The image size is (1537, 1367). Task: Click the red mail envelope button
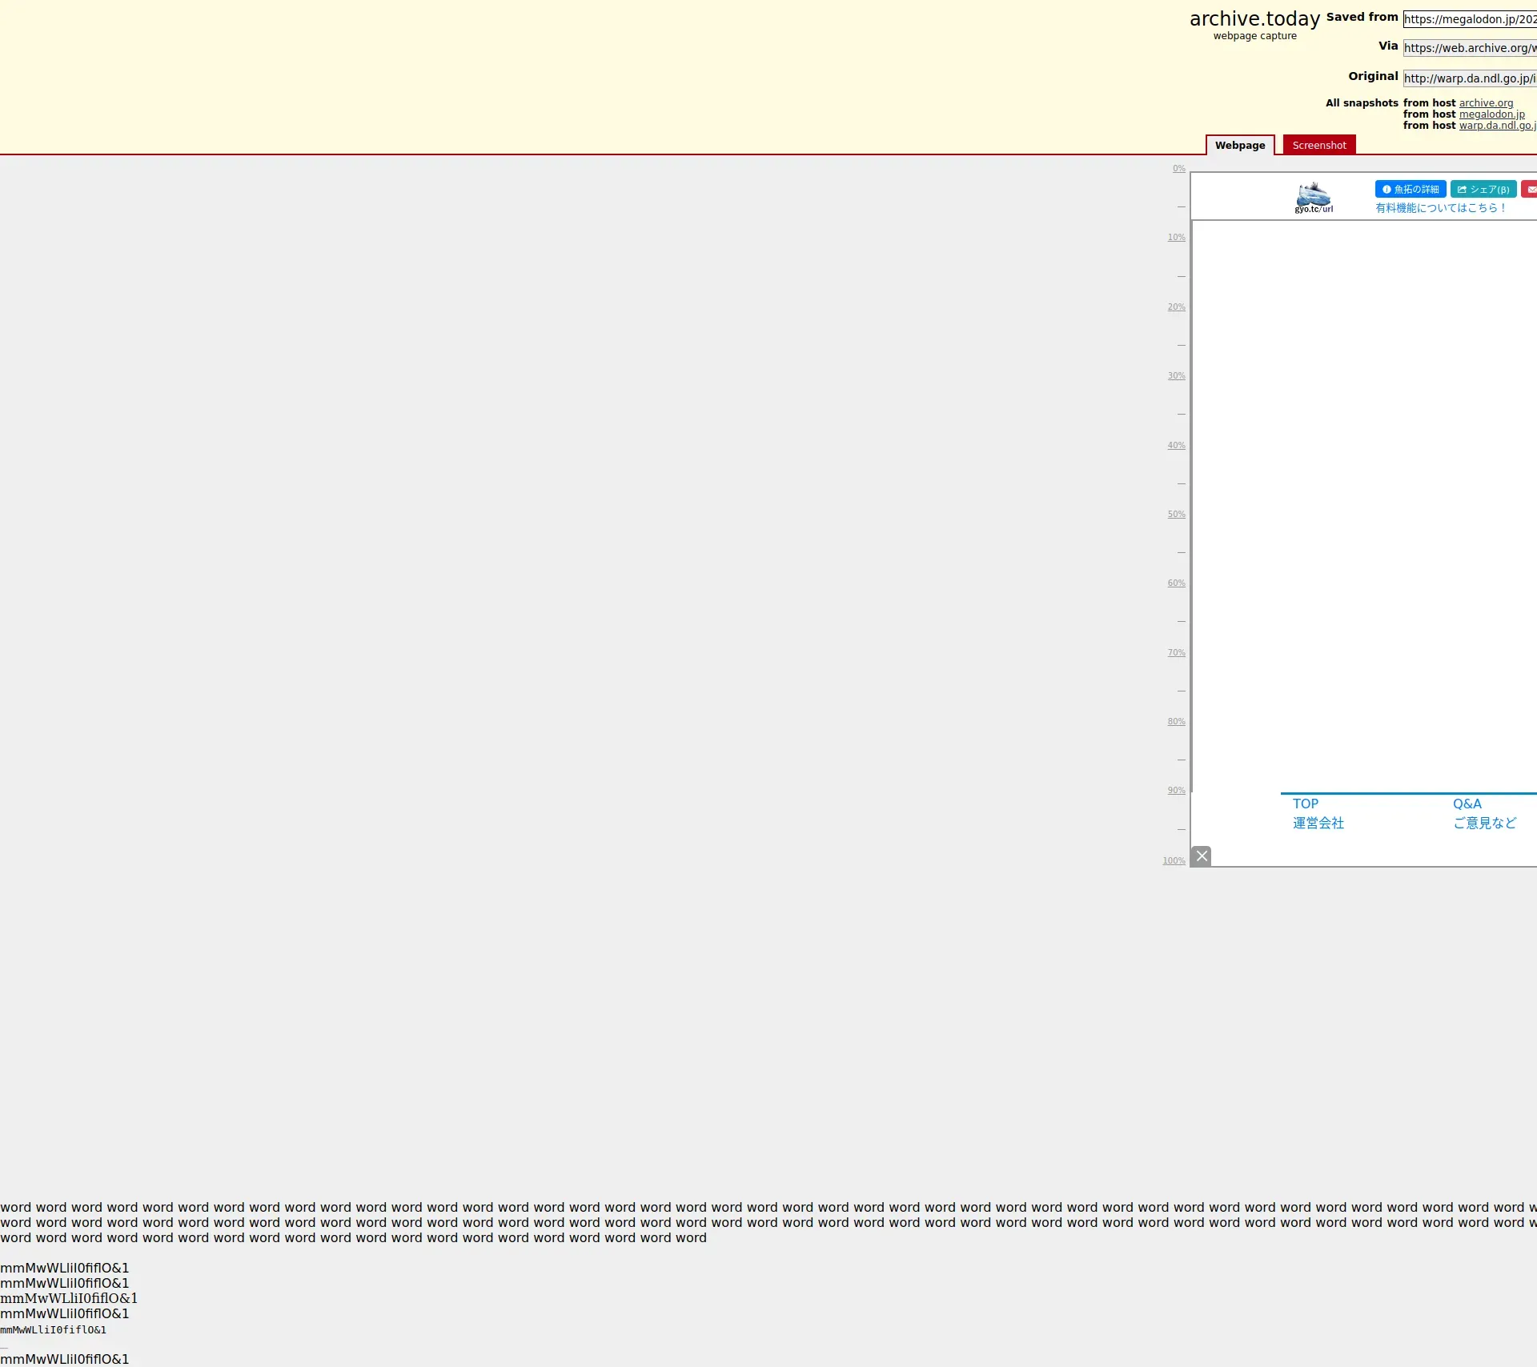1530,189
